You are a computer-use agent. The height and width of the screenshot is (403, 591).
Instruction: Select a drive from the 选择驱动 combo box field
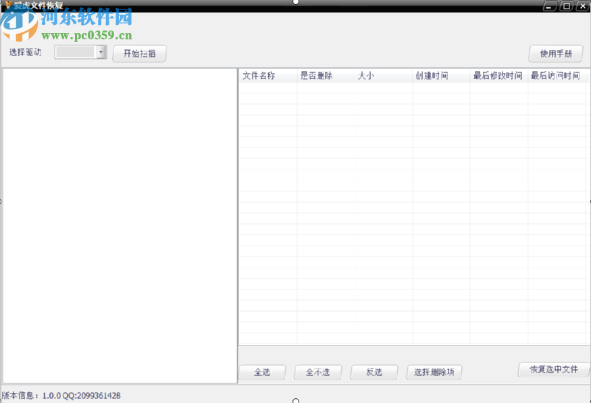pos(74,51)
